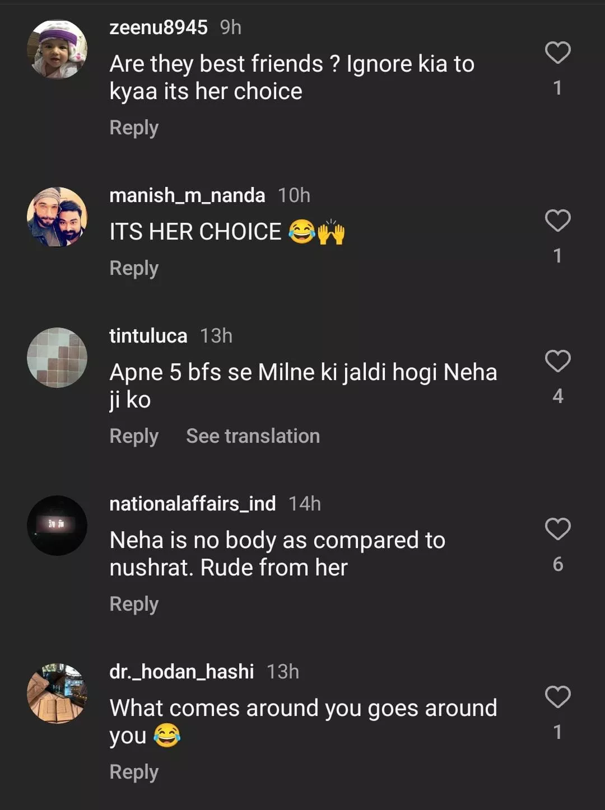Like dr._hodan_hashi's comment
The width and height of the screenshot is (605, 810).
pyautogui.click(x=557, y=697)
